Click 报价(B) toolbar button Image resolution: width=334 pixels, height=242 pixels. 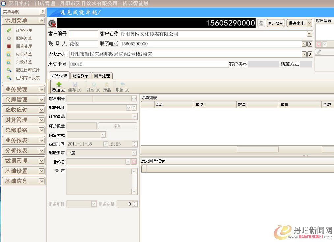93,87
